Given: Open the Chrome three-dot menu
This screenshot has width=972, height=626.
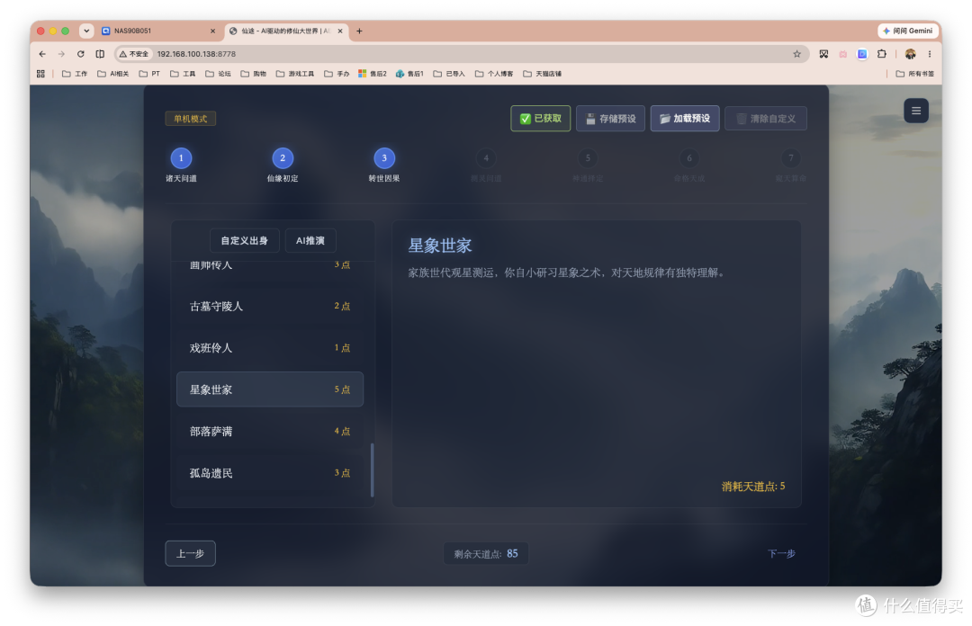Looking at the screenshot, I should click(x=929, y=54).
